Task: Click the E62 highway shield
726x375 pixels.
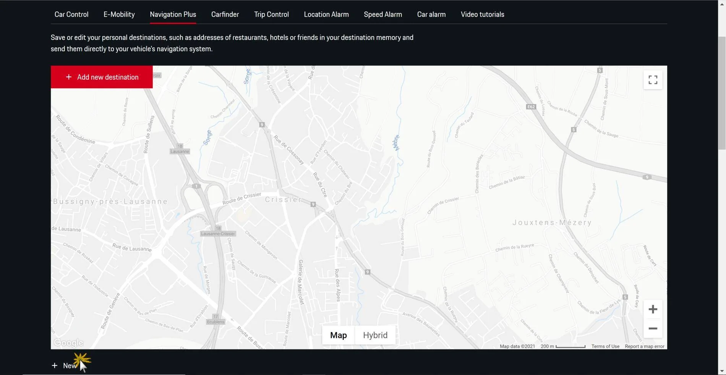Action: [531, 107]
